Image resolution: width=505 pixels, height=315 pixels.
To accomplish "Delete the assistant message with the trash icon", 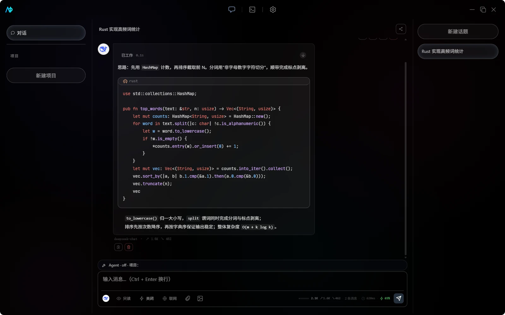I will pos(129,247).
